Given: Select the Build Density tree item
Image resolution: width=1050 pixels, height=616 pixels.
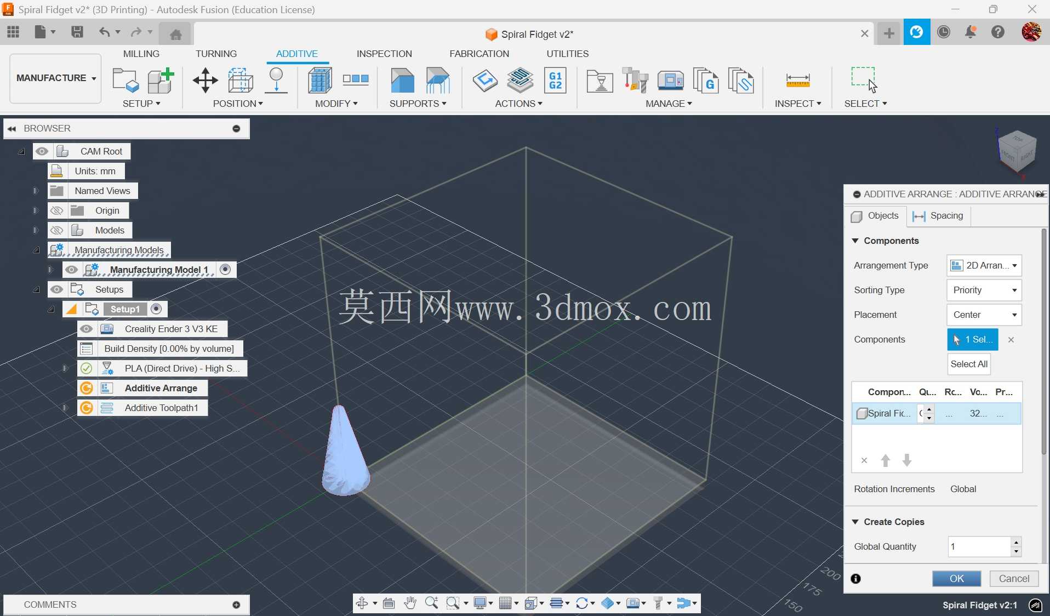Looking at the screenshot, I should pyautogui.click(x=169, y=349).
